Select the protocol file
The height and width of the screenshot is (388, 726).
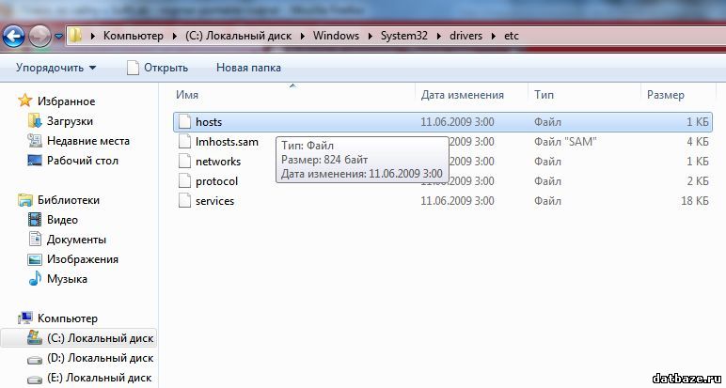point(216,181)
